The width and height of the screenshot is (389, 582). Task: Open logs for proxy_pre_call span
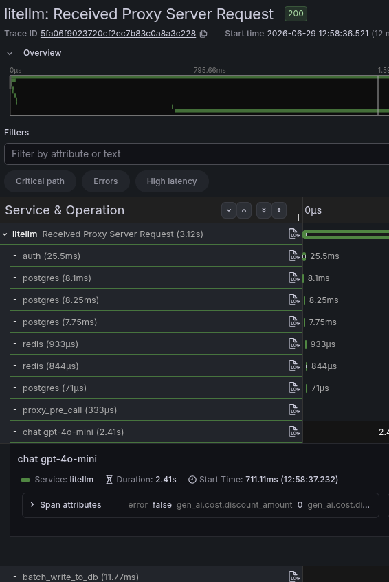click(293, 410)
